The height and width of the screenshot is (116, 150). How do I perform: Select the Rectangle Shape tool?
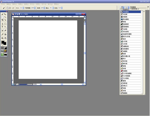coord(5,24)
